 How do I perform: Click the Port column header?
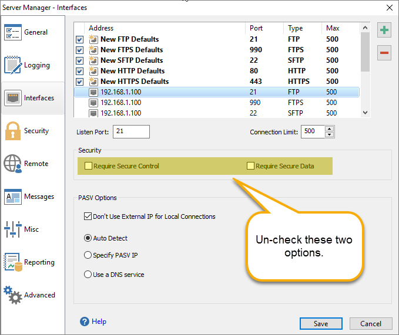(x=264, y=28)
